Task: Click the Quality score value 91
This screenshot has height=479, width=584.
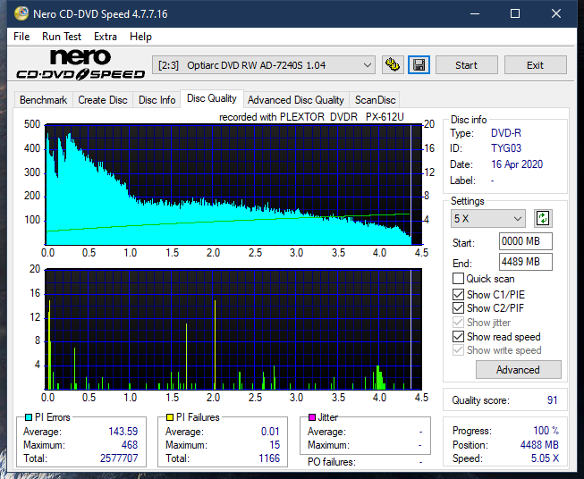Action: coord(552,400)
